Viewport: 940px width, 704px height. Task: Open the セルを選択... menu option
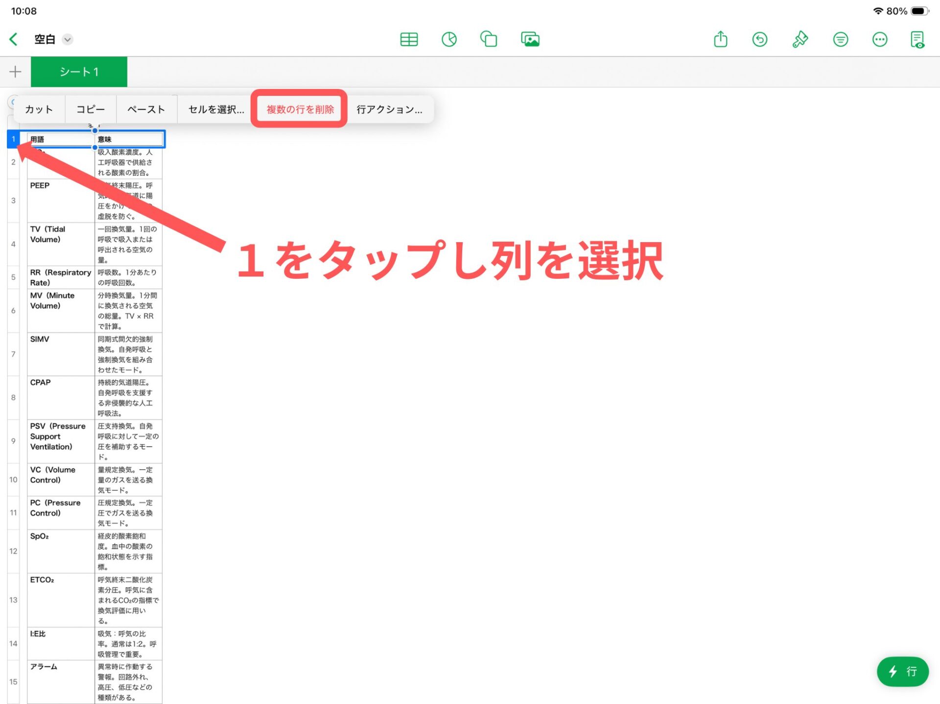(x=216, y=109)
